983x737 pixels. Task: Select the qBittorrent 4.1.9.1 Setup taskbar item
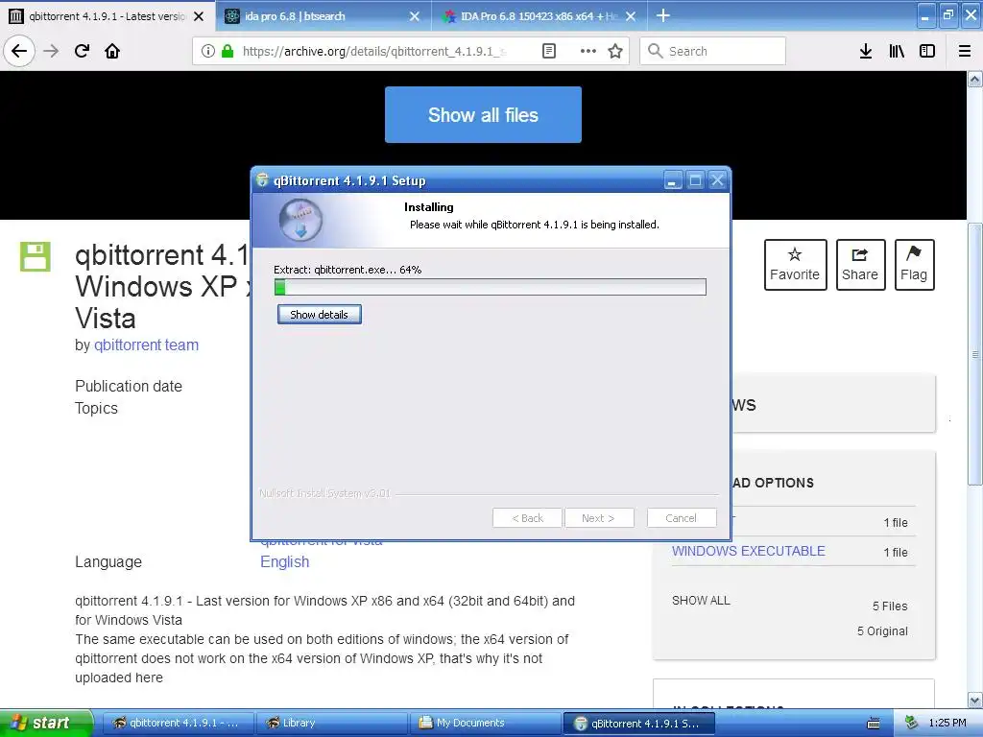tap(639, 723)
